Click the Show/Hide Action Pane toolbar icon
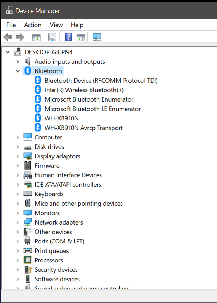The image size is (217, 303). point(81,37)
